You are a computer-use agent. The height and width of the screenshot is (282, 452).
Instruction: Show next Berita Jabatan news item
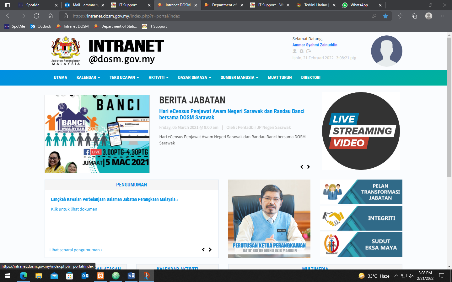click(309, 167)
